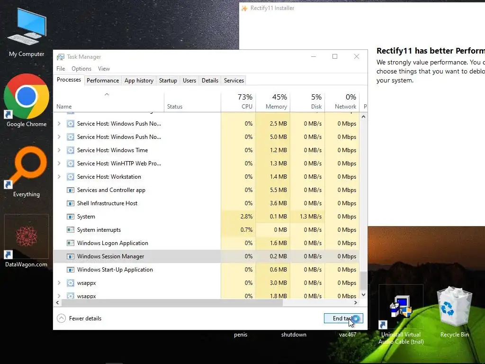Expand the 2.5 MB Windows Push No... row
This screenshot has height=364, width=485.
[59, 124]
